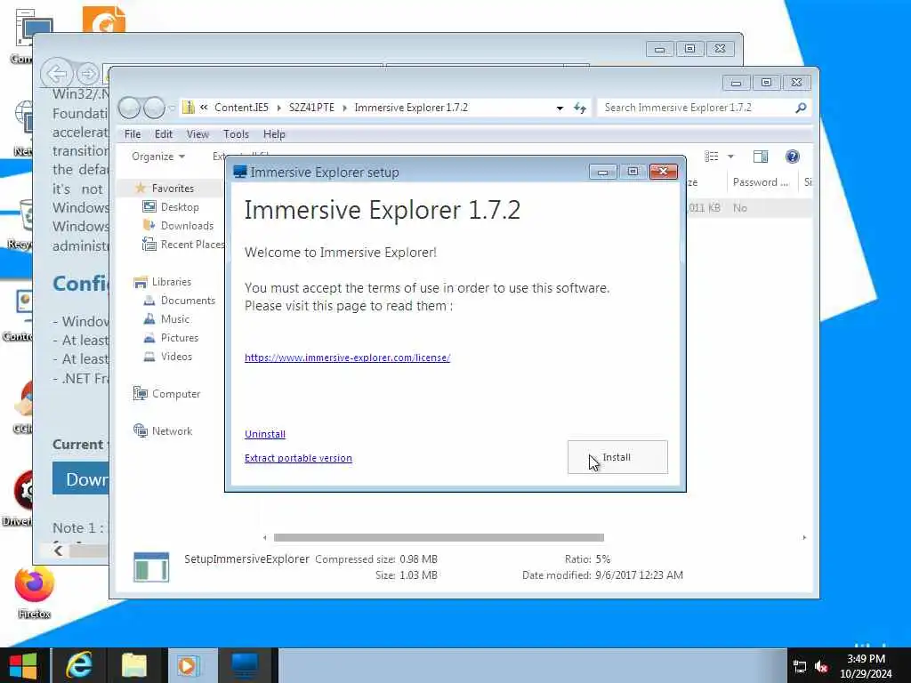The height and width of the screenshot is (683, 911).
Task: Click the search magnifier icon
Action: click(x=801, y=108)
